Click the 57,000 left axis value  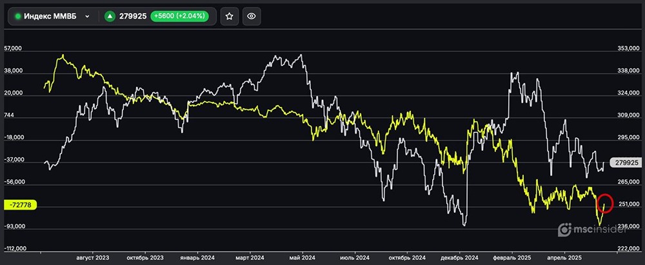(x=13, y=48)
